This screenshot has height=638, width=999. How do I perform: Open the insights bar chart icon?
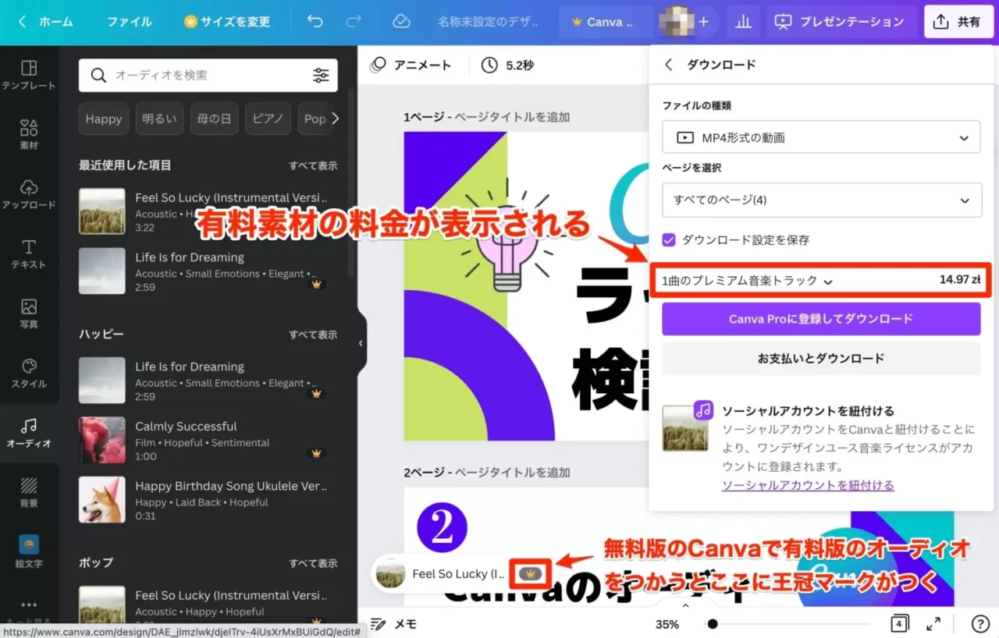[743, 22]
